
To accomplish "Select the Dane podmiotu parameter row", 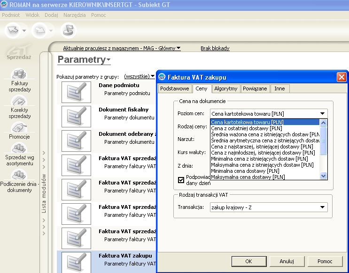I will pos(107,92).
